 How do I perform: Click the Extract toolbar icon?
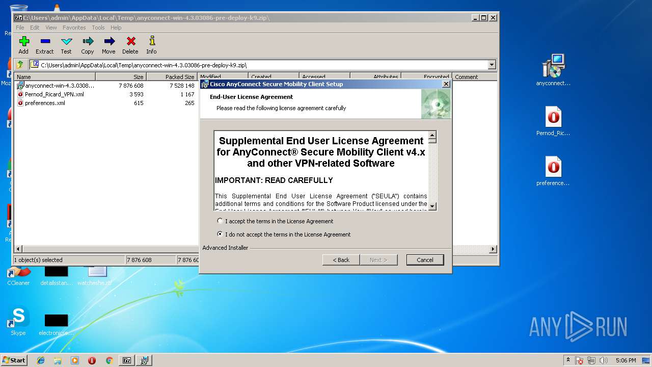point(44,45)
